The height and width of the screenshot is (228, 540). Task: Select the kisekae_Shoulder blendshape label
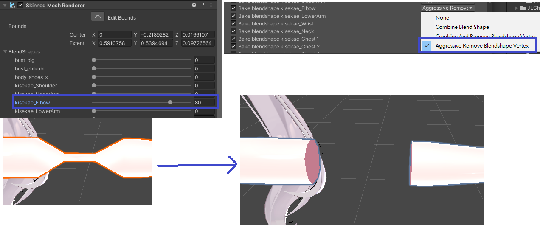(x=37, y=86)
